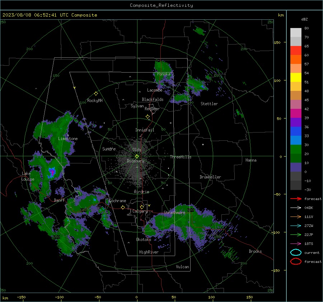This screenshot has height=302, width=323.
Task: Click the Lake Louise label
Action: (28, 176)
